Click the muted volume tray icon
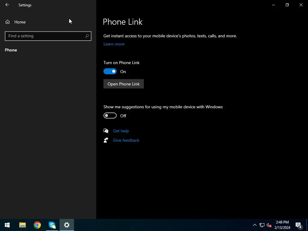Viewport: 308px width, 231px height. tap(269, 225)
